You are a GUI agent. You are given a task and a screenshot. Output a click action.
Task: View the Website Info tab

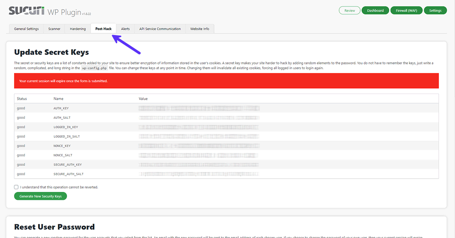pos(200,29)
